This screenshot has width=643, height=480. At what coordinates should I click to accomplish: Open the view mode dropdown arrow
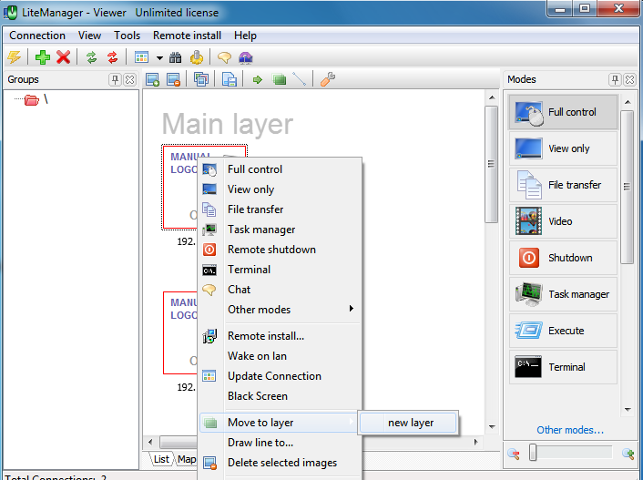coord(159,58)
